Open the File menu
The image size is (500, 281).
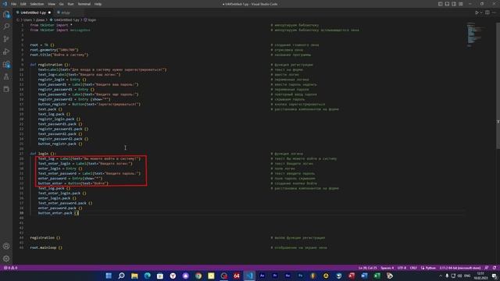click(x=14, y=4)
